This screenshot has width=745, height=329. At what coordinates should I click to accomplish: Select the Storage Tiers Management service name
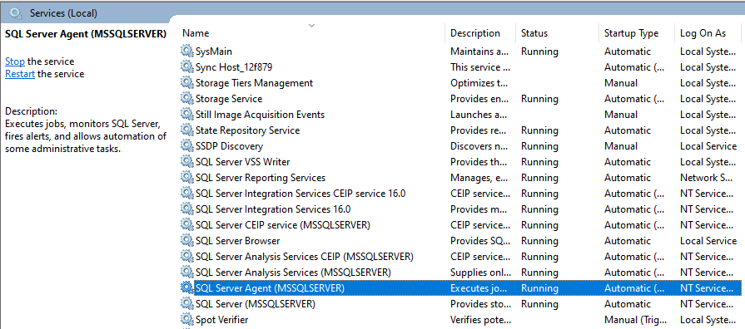click(254, 83)
